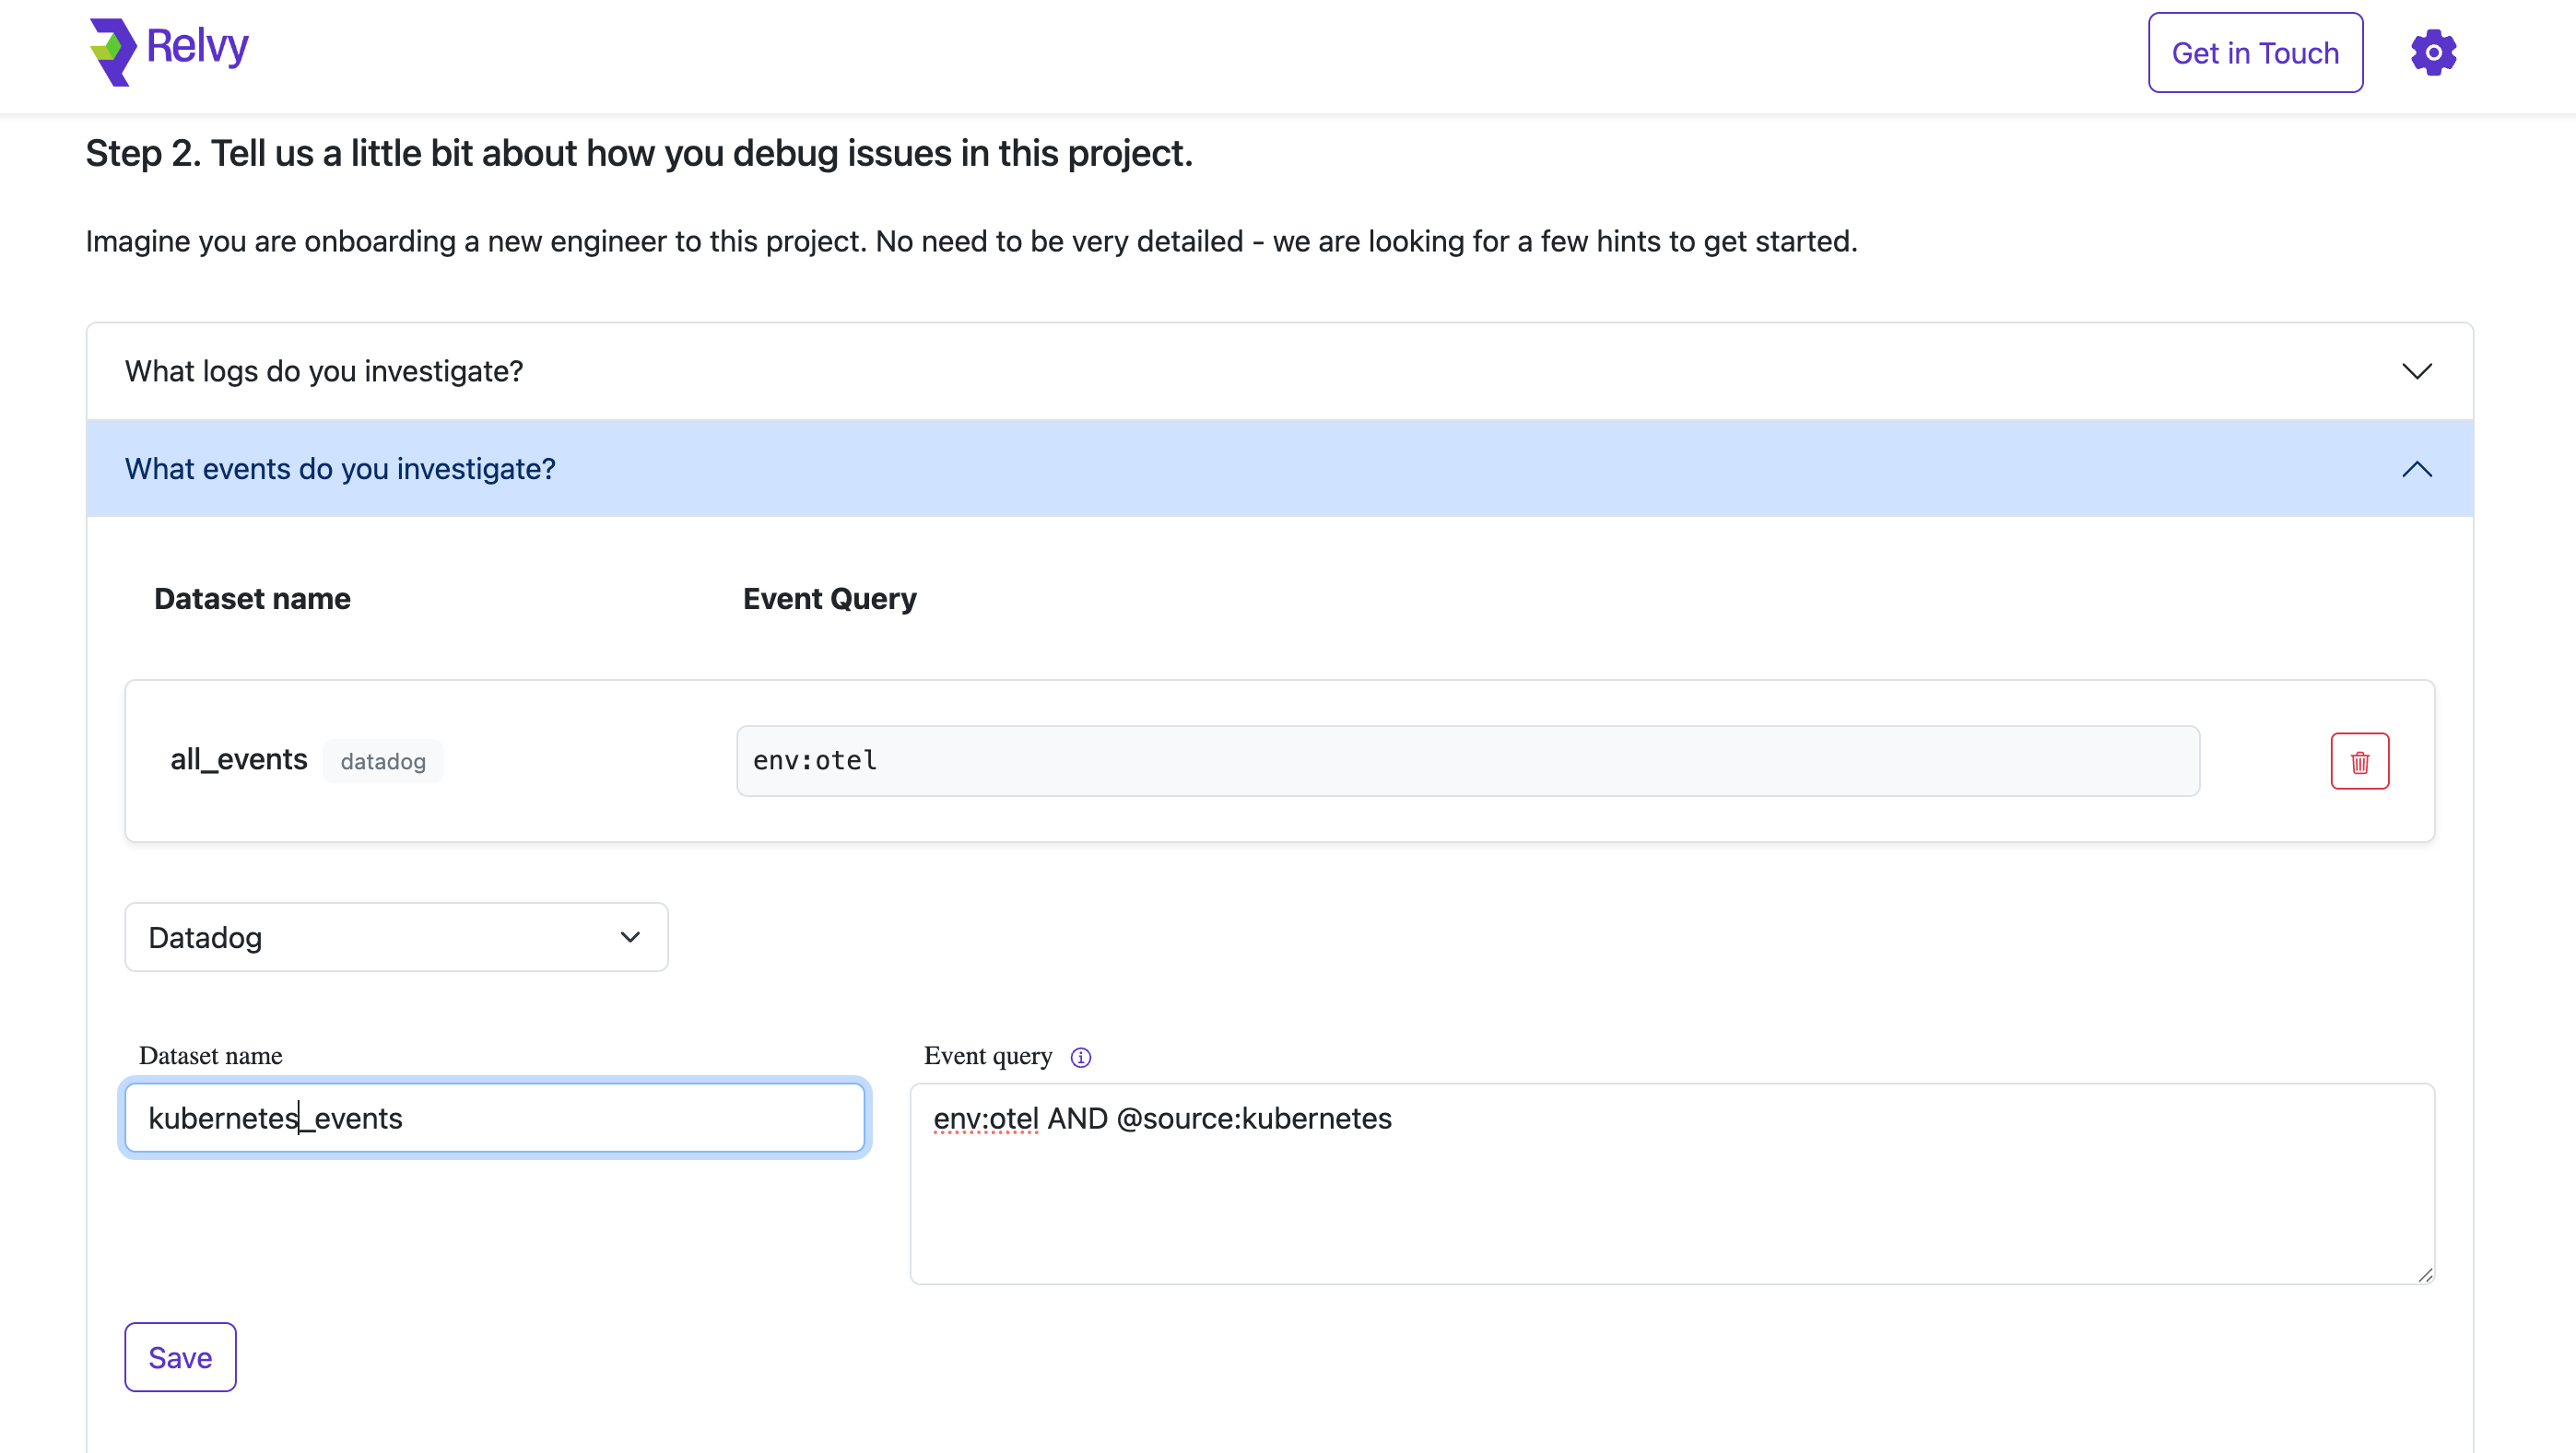The image size is (2576, 1453).
Task: Click the Get in Touch button
Action: coord(2254,53)
